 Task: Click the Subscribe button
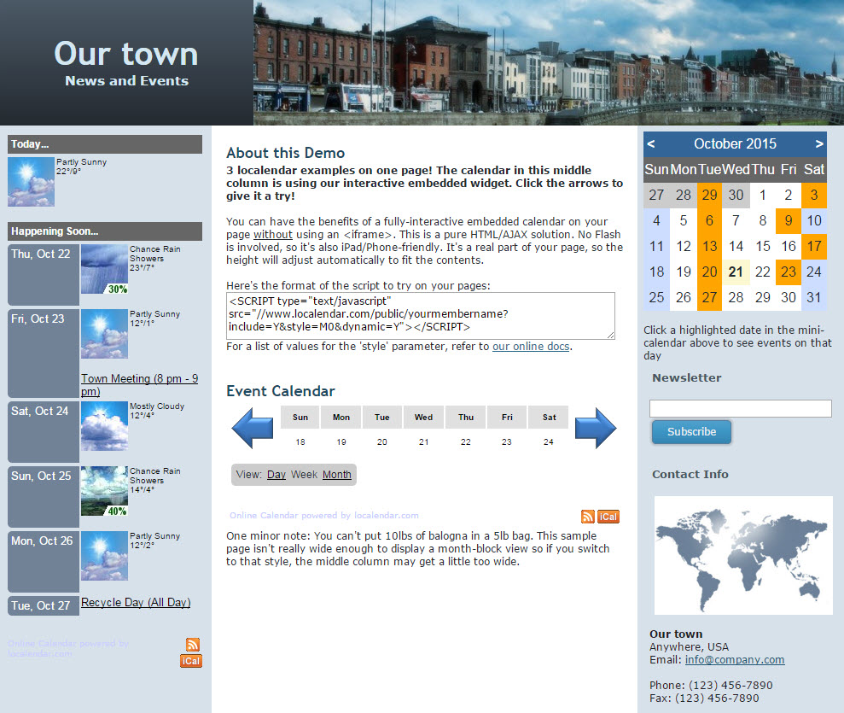click(692, 432)
